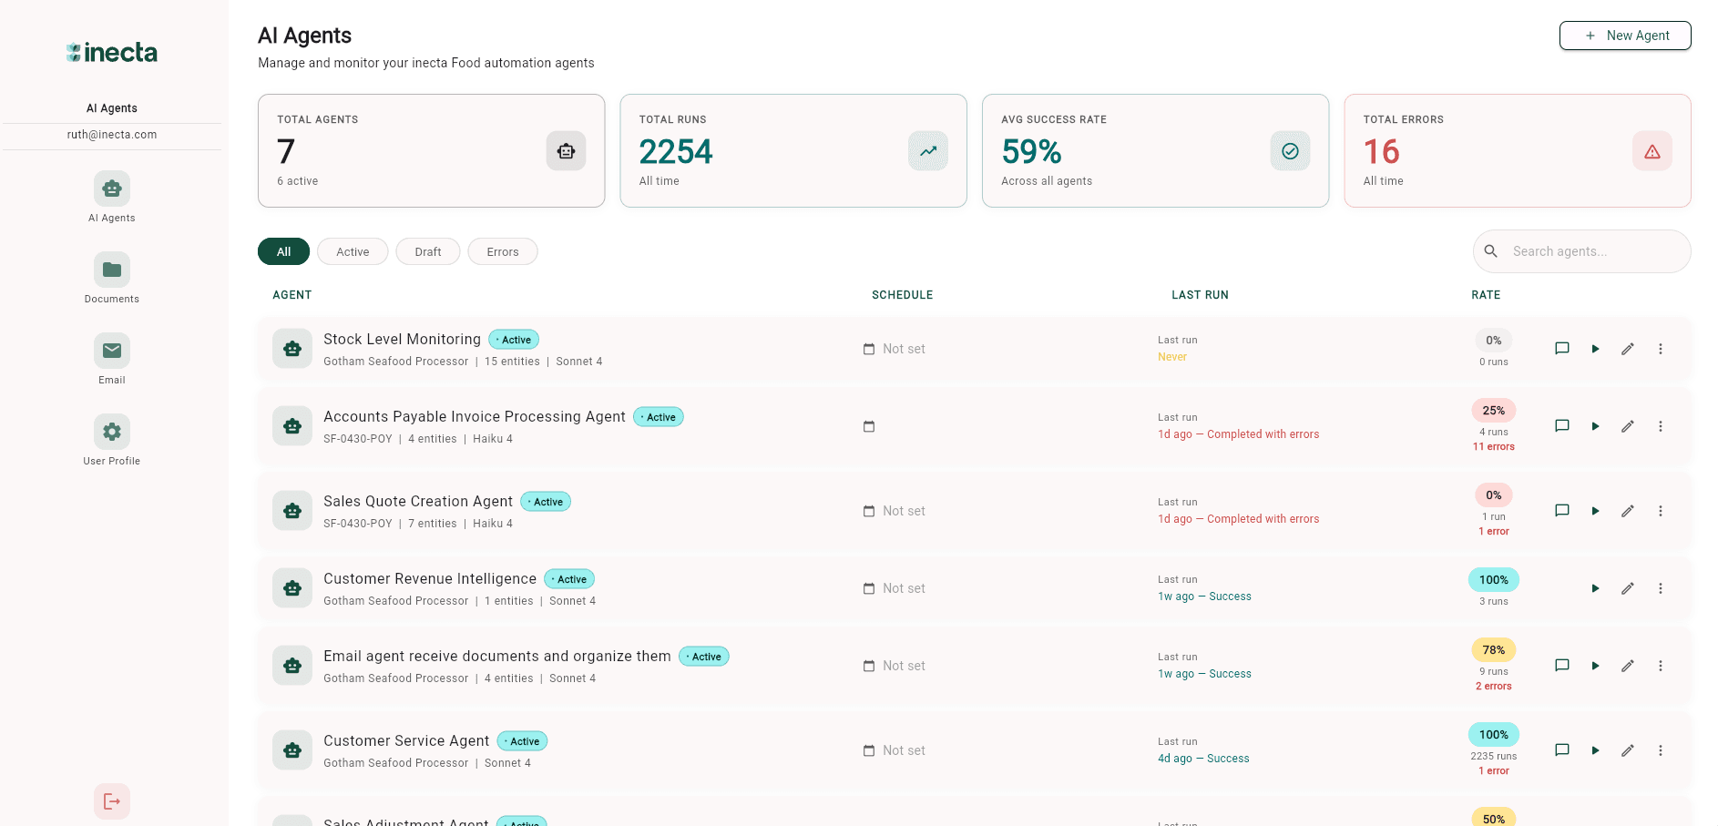Open chat for Stock Level Monitoring
This screenshot has width=1718, height=826.
coord(1562,349)
